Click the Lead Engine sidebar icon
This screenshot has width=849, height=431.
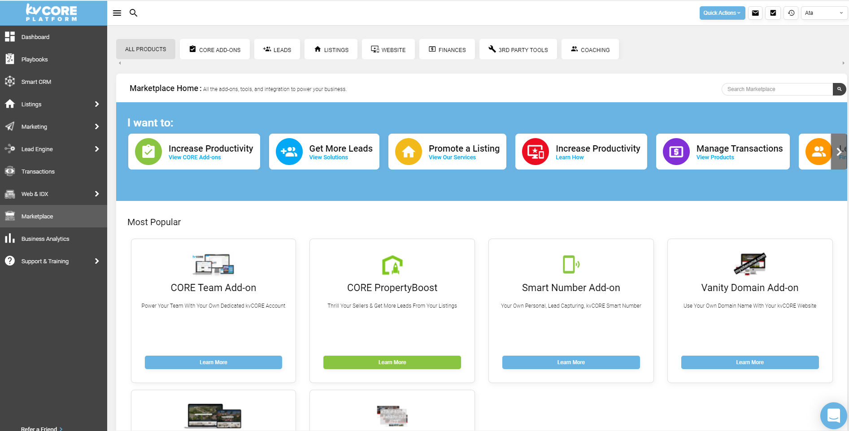tap(10, 149)
